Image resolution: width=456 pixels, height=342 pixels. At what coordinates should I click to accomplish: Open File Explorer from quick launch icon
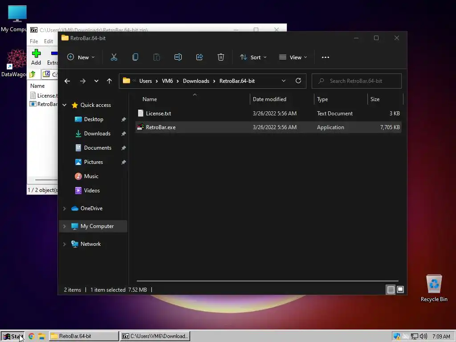41,336
